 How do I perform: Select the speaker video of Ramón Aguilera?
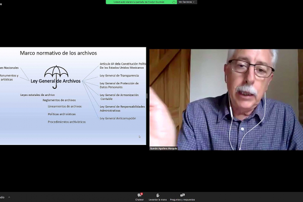(x=226, y=99)
